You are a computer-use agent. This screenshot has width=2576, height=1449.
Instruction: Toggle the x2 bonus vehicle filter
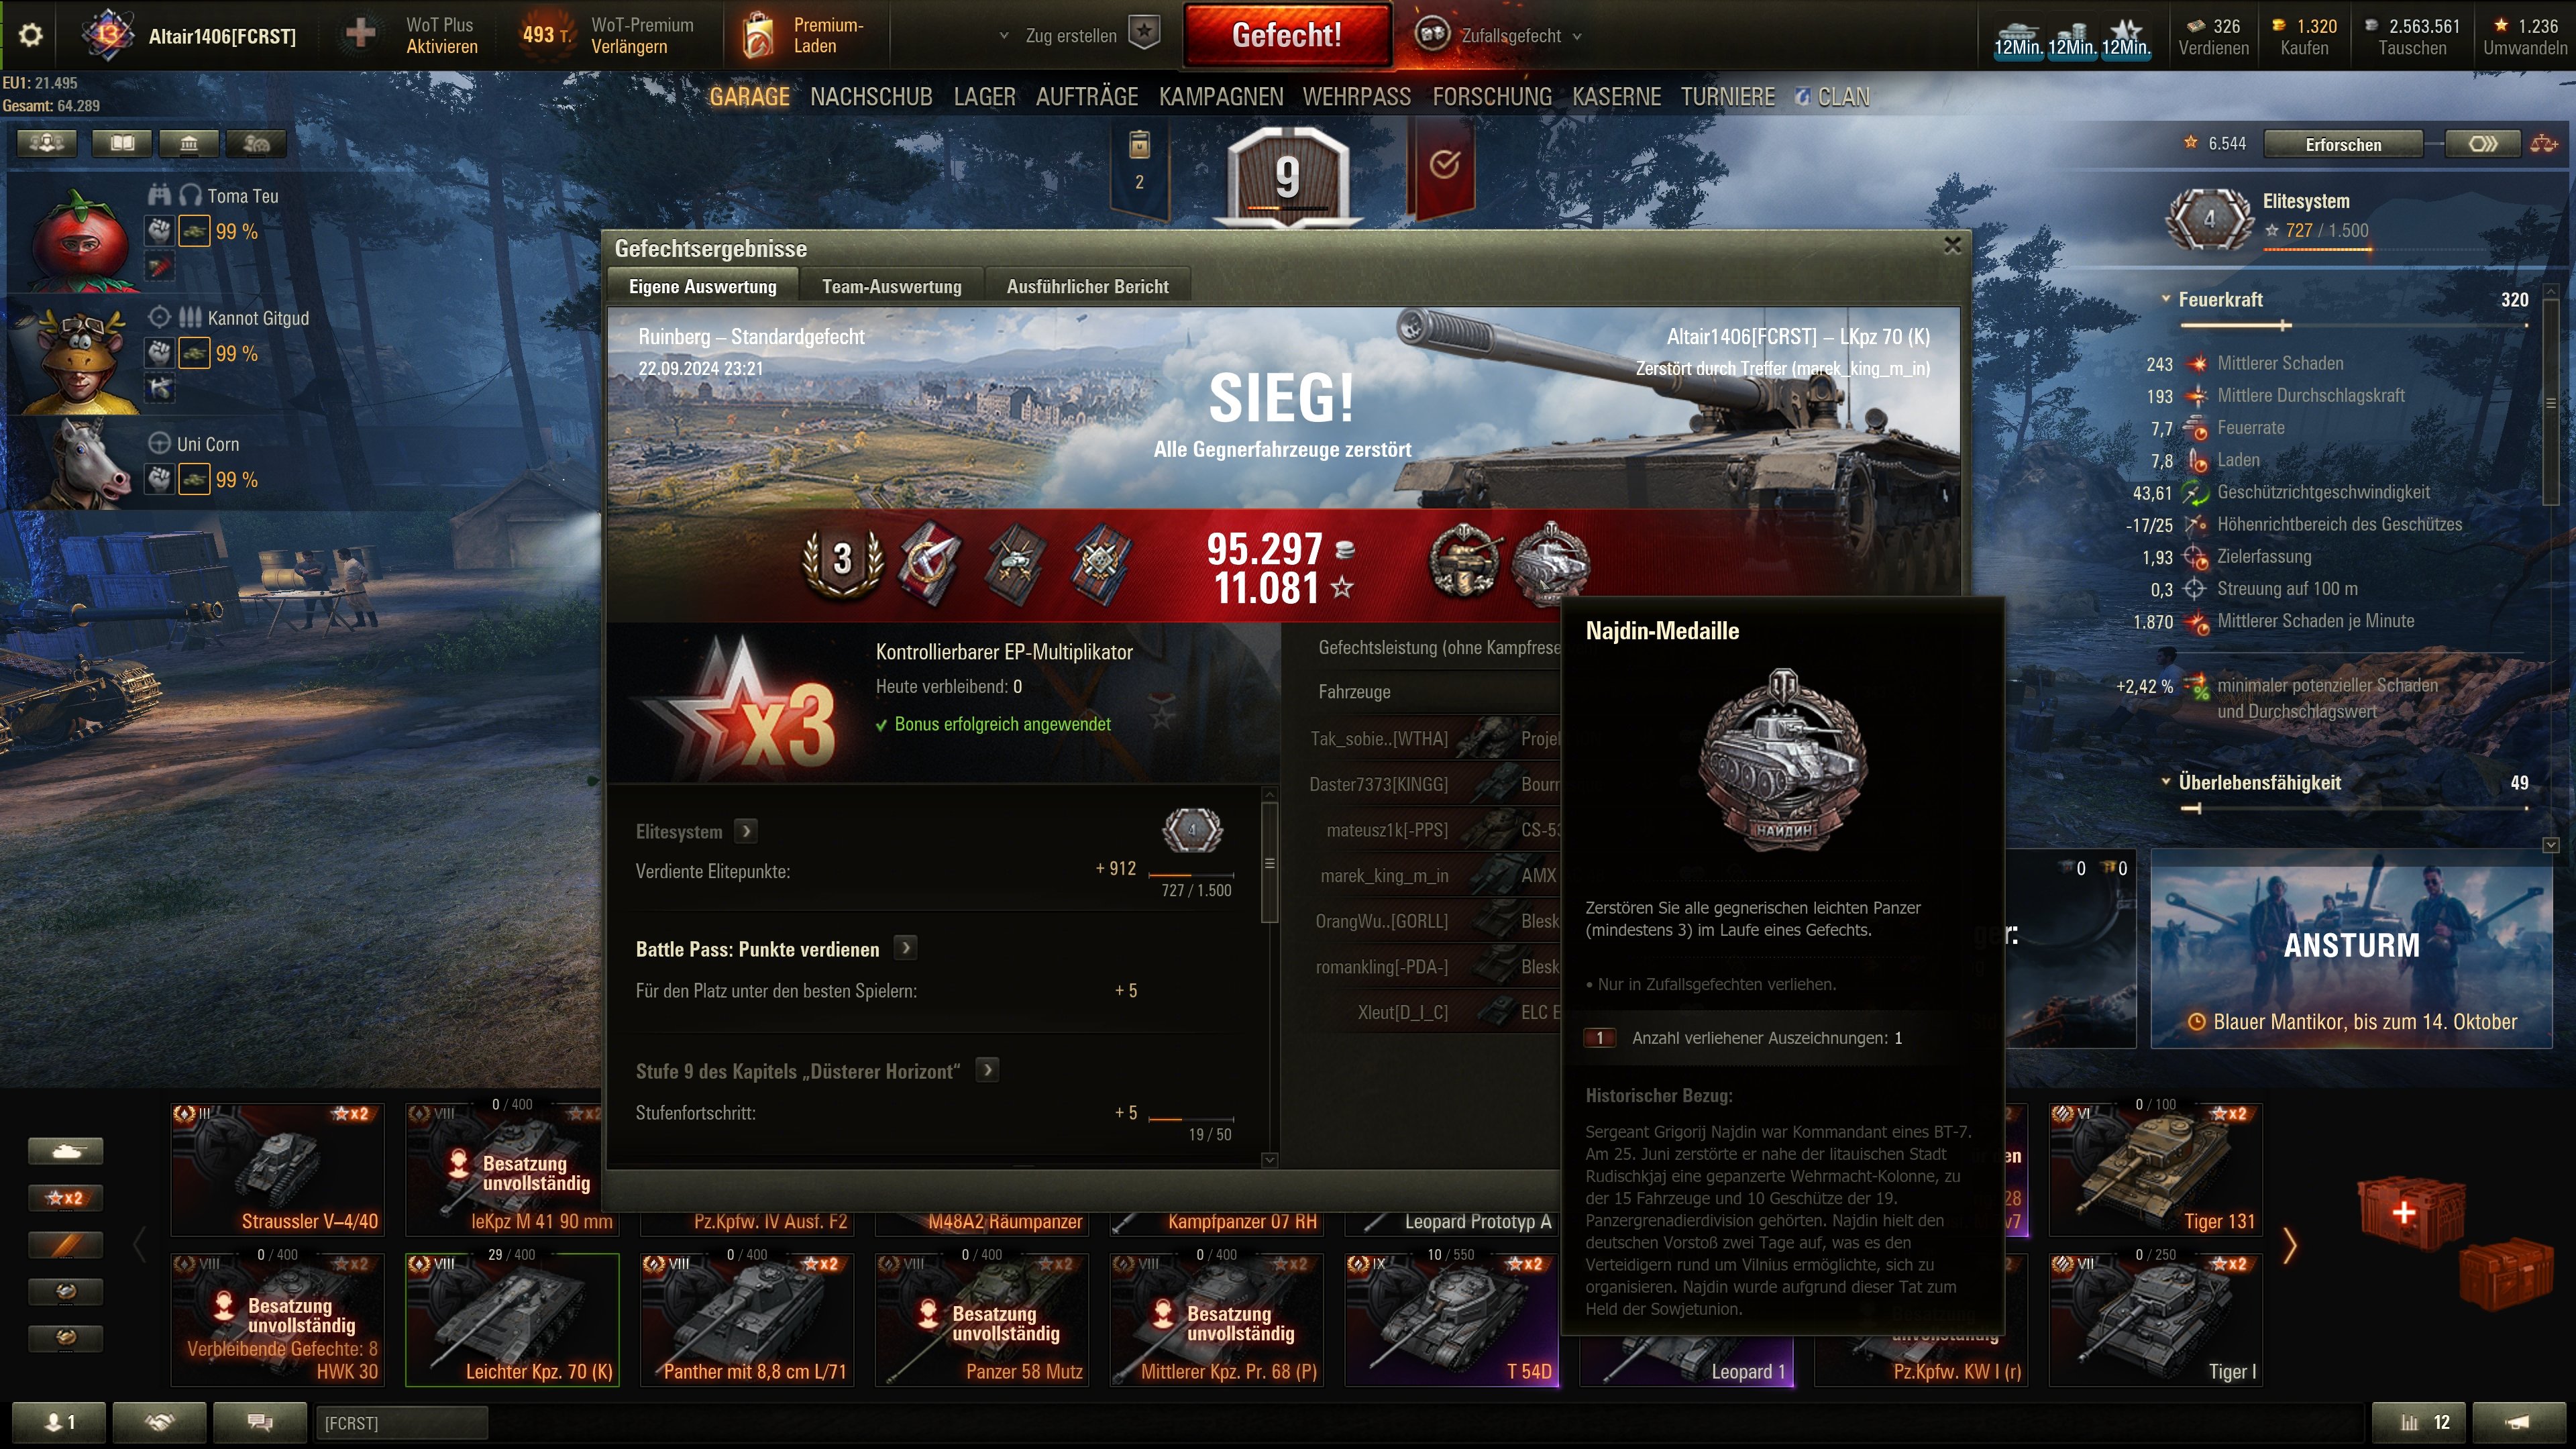pos(65,1198)
